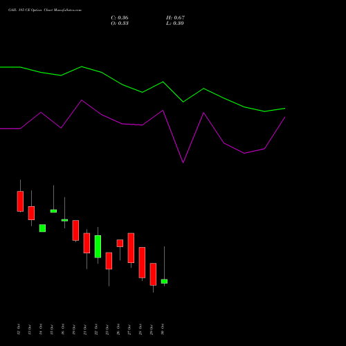The height and width of the screenshot is (346, 346).
Task: Click the green indicator line
Action: (143, 92)
